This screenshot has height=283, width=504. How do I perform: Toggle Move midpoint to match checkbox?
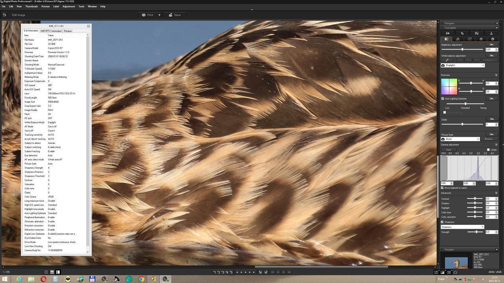443,188
